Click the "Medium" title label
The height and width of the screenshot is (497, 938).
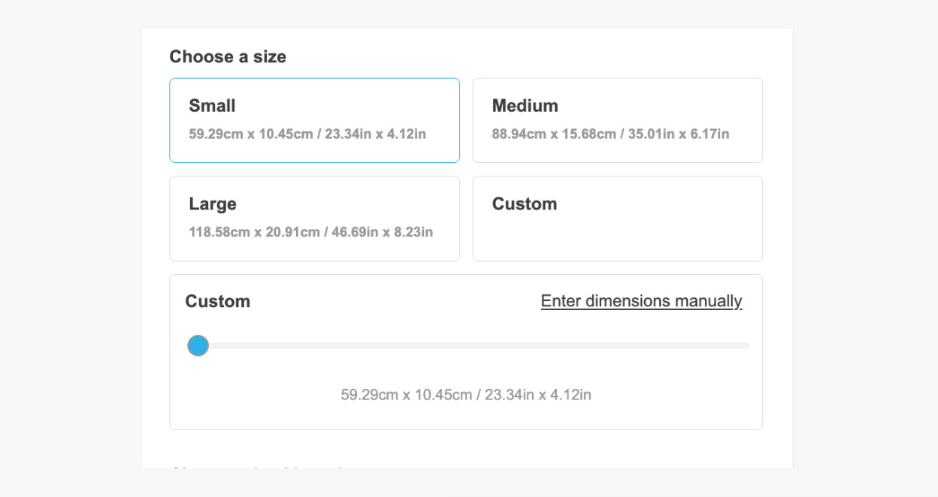pyautogui.click(x=525, y=106)
